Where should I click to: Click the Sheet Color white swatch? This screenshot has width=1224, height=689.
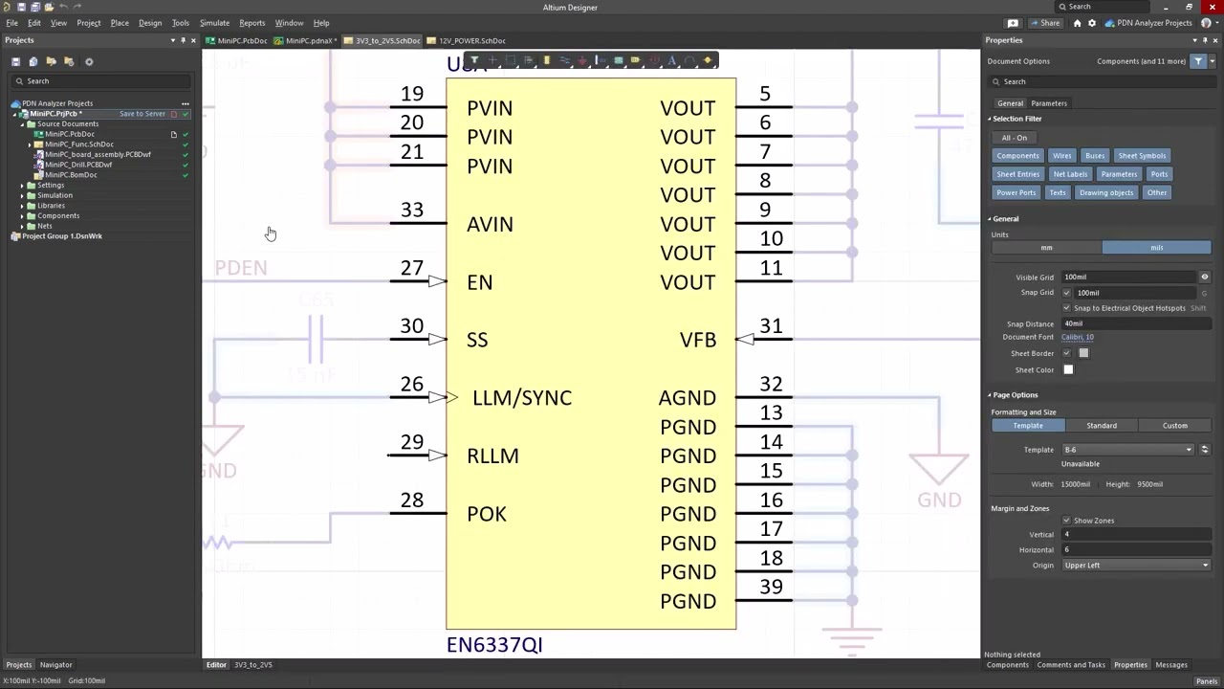[1068, 370]
